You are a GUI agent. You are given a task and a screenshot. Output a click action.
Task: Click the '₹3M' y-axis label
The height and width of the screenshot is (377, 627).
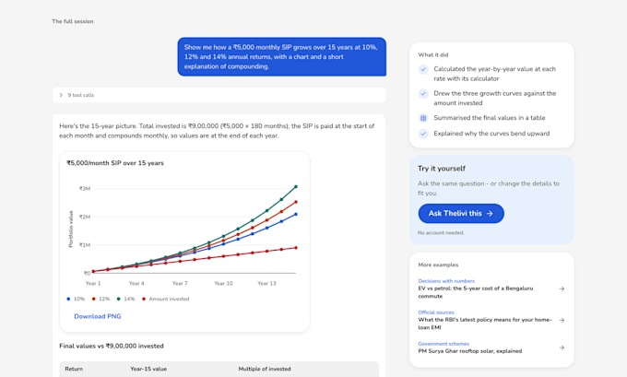[85, 188]
